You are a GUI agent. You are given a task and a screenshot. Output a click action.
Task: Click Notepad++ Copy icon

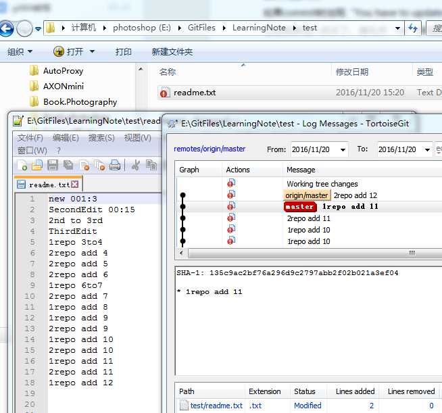(x=151, y=165)
